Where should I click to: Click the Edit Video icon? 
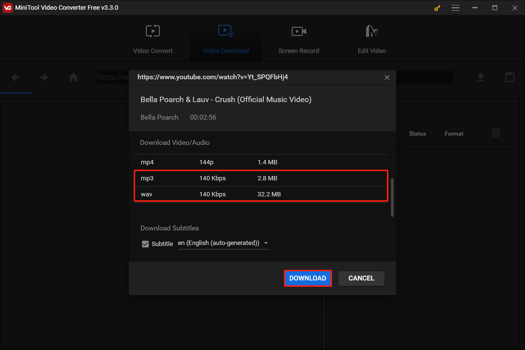[372, 31]
